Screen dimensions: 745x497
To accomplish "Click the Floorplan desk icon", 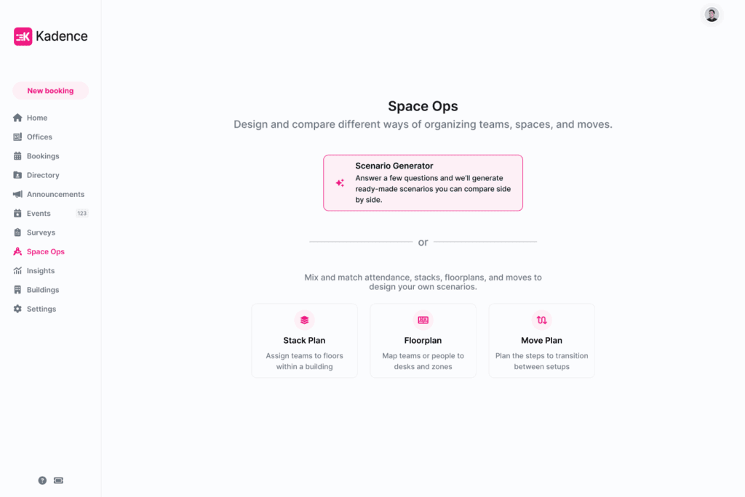I will pyautogui.click(x=423, y=320).
